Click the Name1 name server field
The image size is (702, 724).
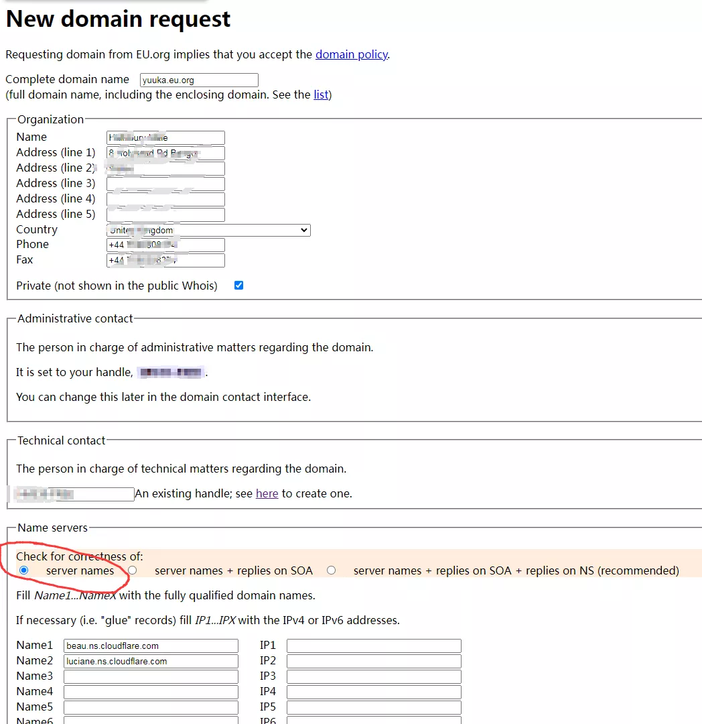coord(151,646)
